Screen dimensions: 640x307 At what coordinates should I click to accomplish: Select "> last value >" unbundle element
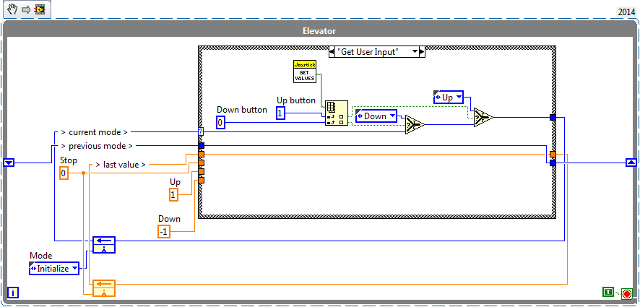click(120, 165)
